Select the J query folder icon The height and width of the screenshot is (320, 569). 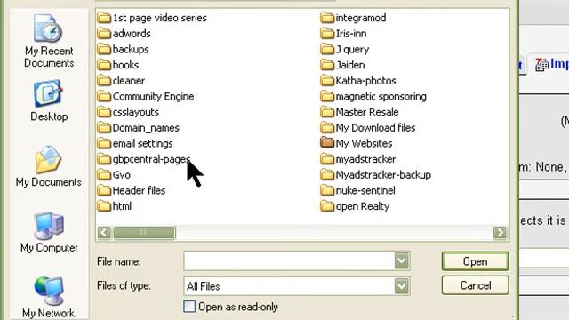pyautogui.click(x=327, y=49)
